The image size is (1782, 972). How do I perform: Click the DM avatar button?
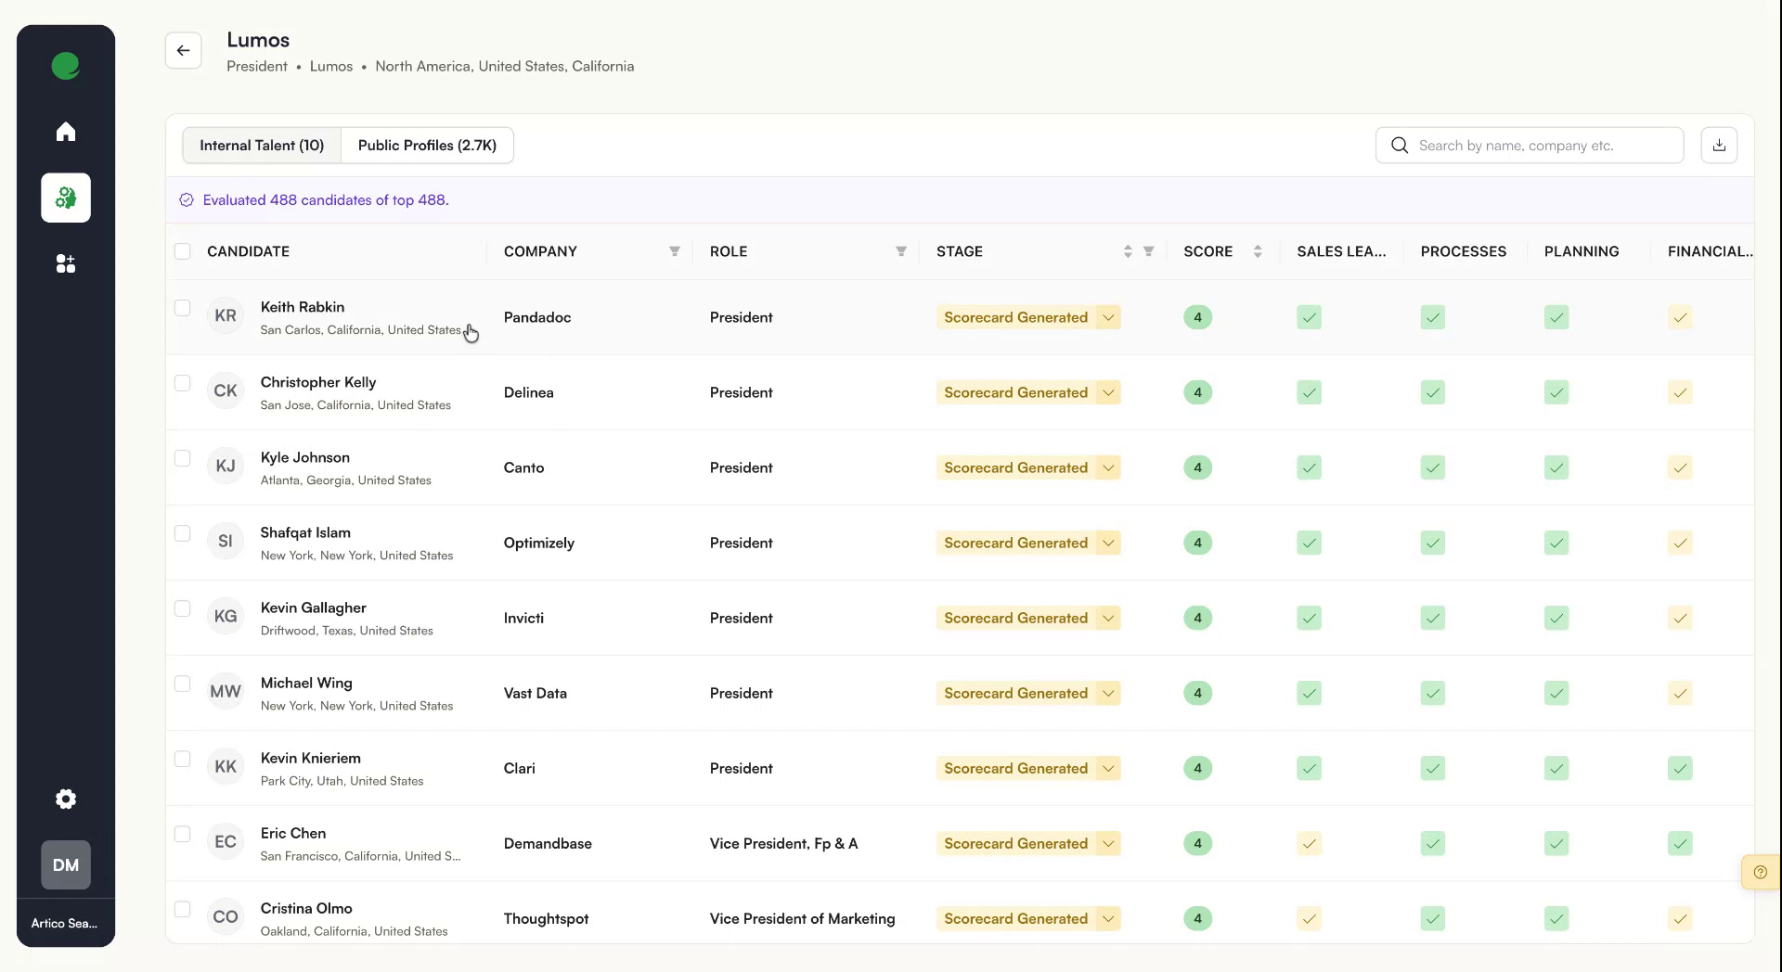(65, 864)
